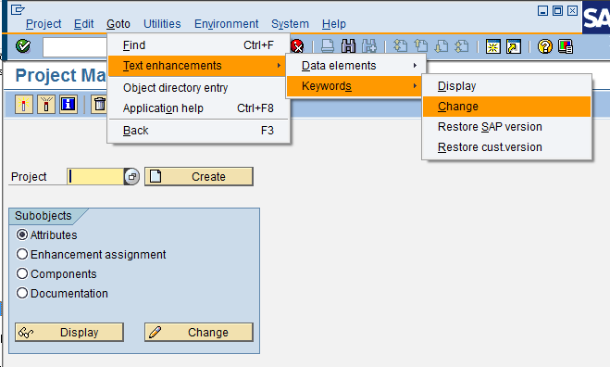The image size is (610, 367).
Task: Choose Back in the Goto menu
Action: click(x=198, y=131)
